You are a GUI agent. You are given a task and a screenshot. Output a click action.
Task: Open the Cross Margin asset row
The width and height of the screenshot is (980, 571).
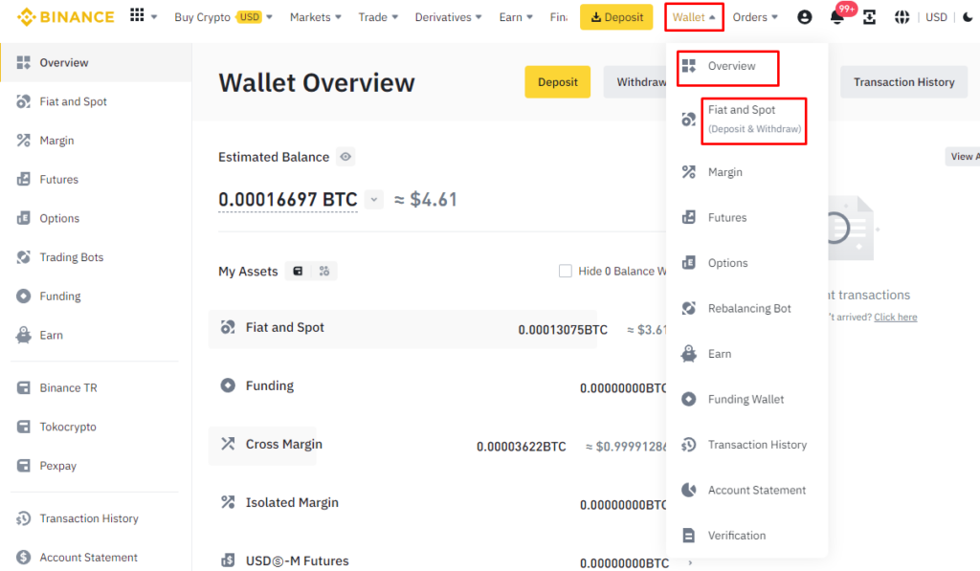437,446
